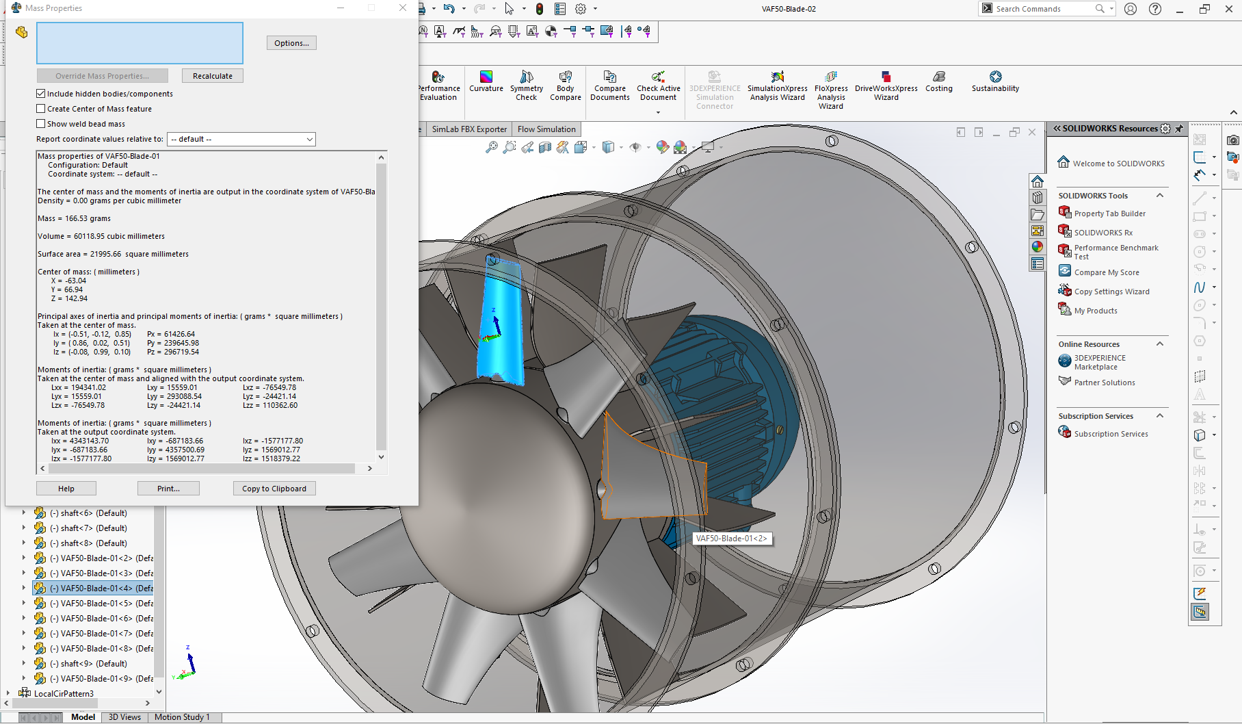Viewport: 1242px width, 724px height.
Task: Click Copy to Clipboard button
Action: coord(274,489)
